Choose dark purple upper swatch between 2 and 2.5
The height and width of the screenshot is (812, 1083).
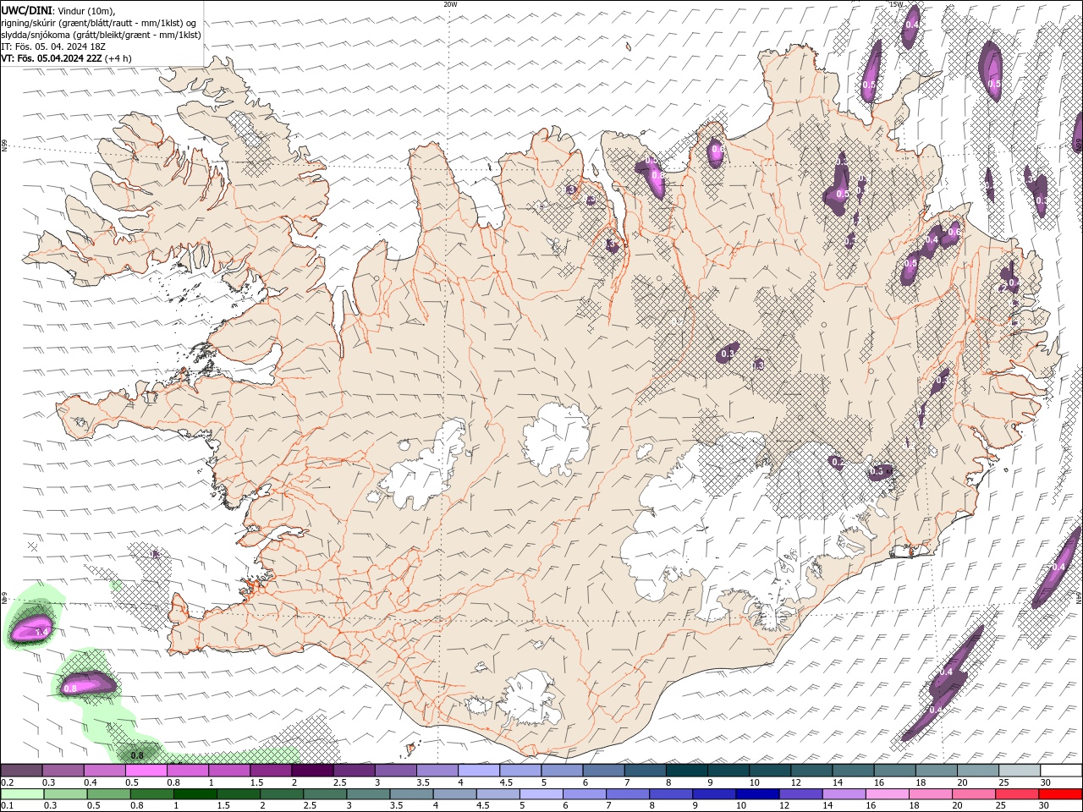[312, 771]
